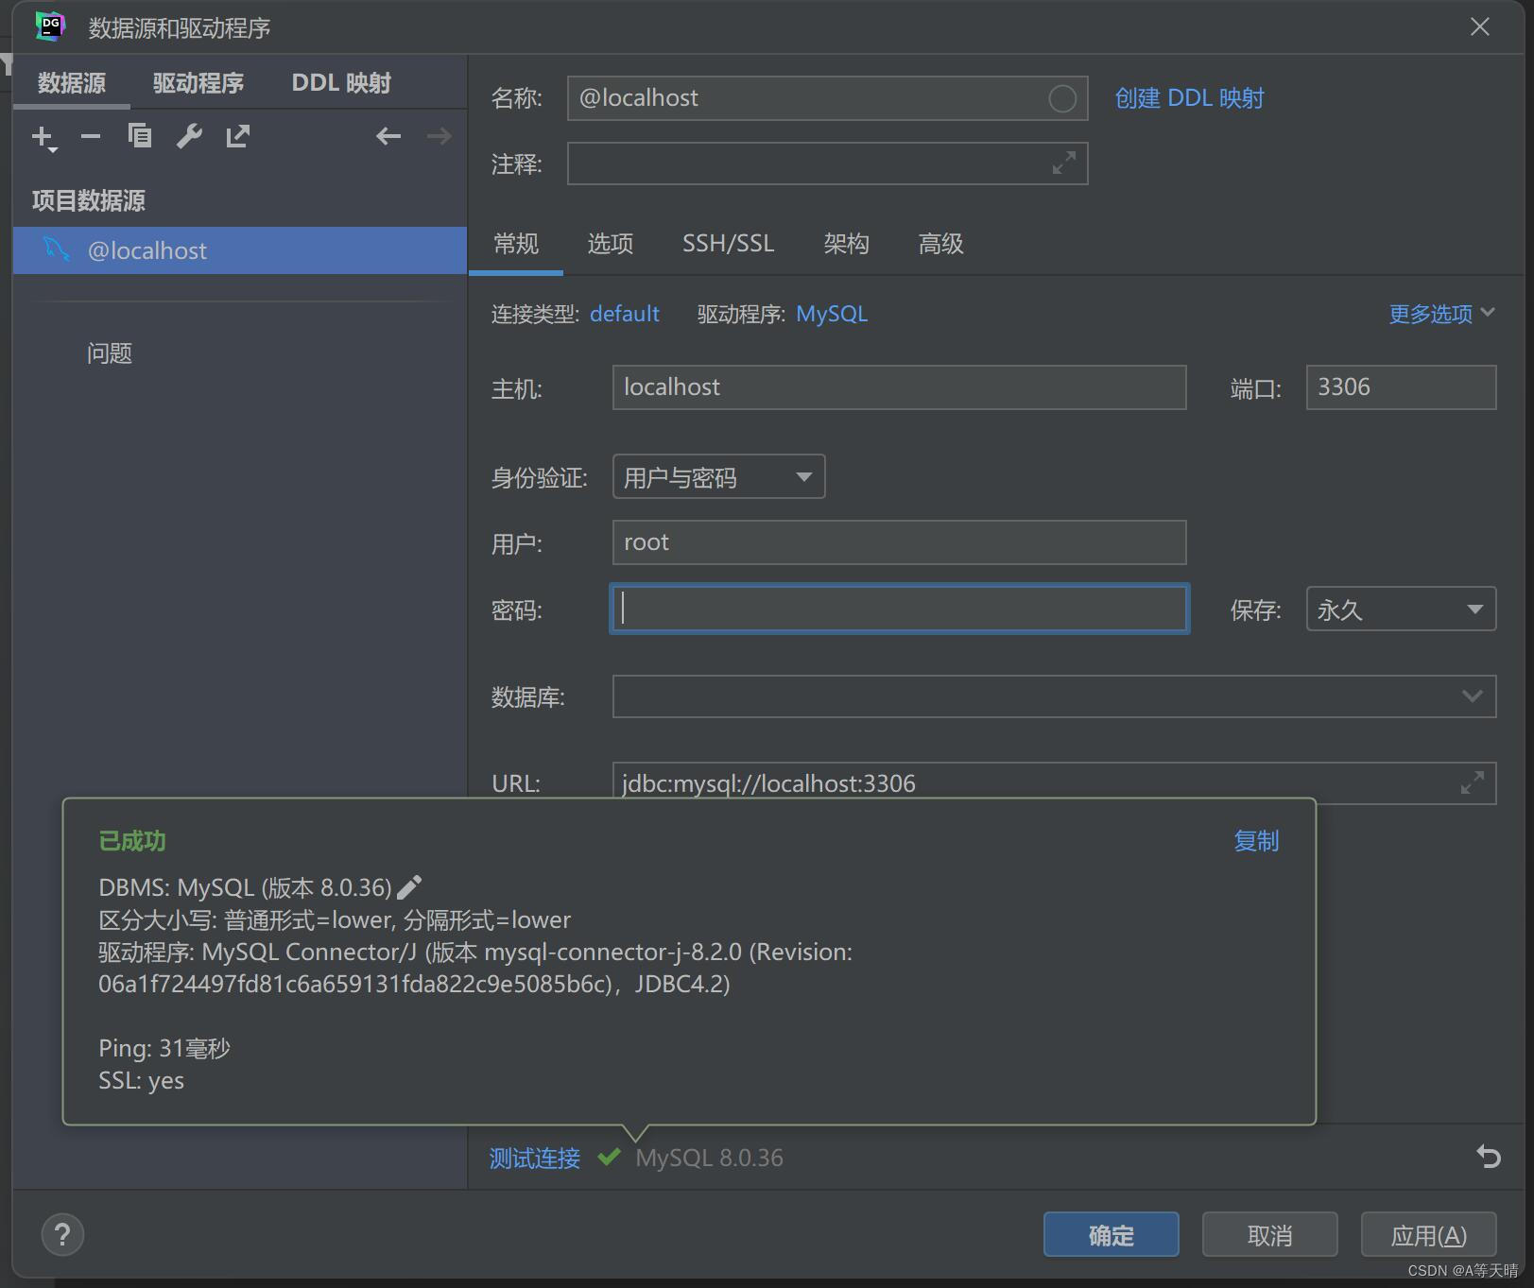1534x1288 pixels.
Task: Open the 常规 settings tab
Action: tap(516, 244)
